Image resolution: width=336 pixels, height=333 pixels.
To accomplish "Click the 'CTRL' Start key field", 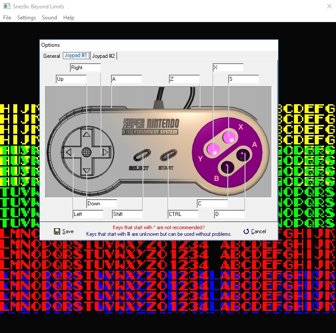I will (x=183, y=214).
